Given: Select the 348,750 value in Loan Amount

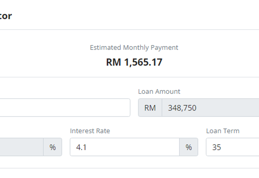Looking at the screenshot, I should [x=182, y=108].
